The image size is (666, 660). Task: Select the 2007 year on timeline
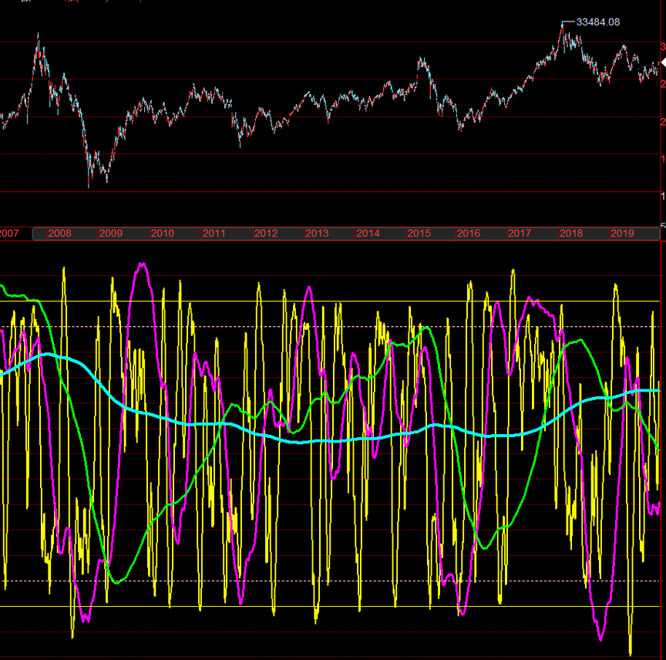pos(9,234)
